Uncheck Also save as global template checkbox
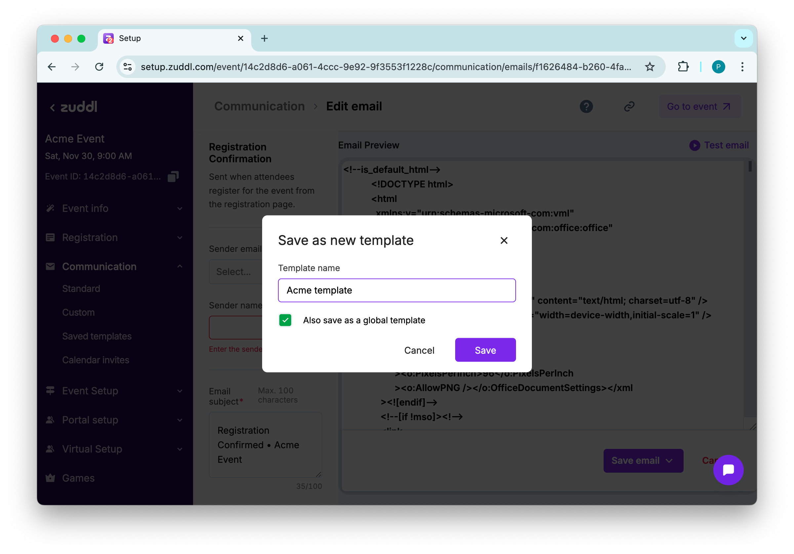 point(285,320)
